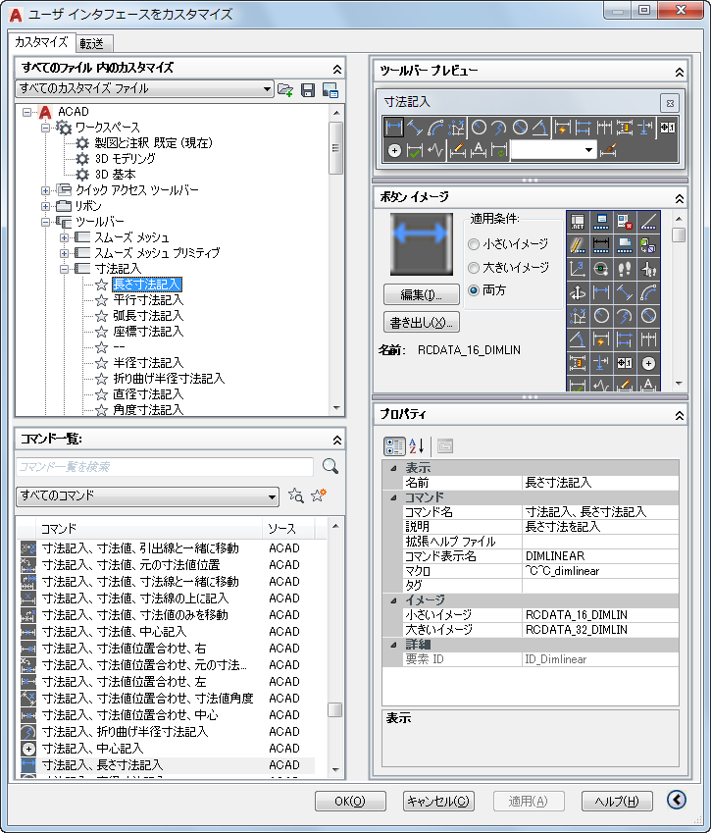Click the Angular dimension icon in toolbar preview
The image size is (711, 833).
point(540,128)
